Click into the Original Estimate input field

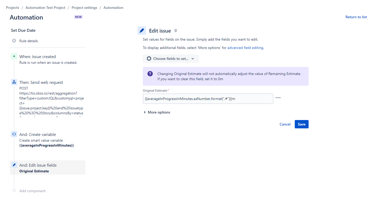tap(208, 99)
